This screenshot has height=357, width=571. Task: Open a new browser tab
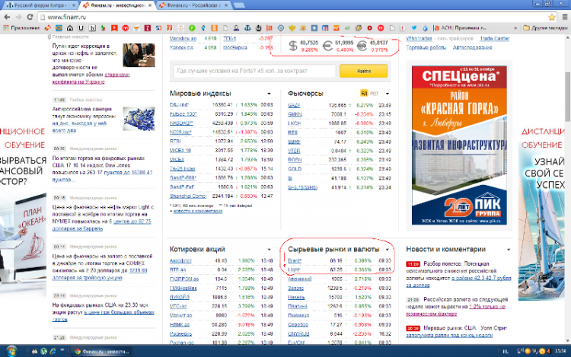point(239,5)
